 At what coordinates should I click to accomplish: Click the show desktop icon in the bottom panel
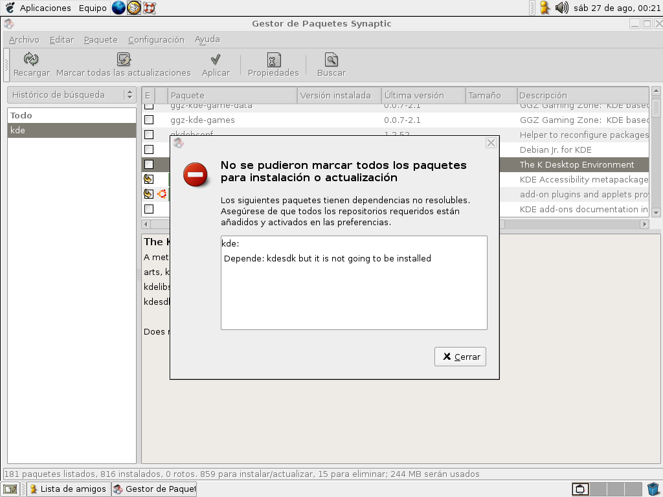click(x=10, y=489)
